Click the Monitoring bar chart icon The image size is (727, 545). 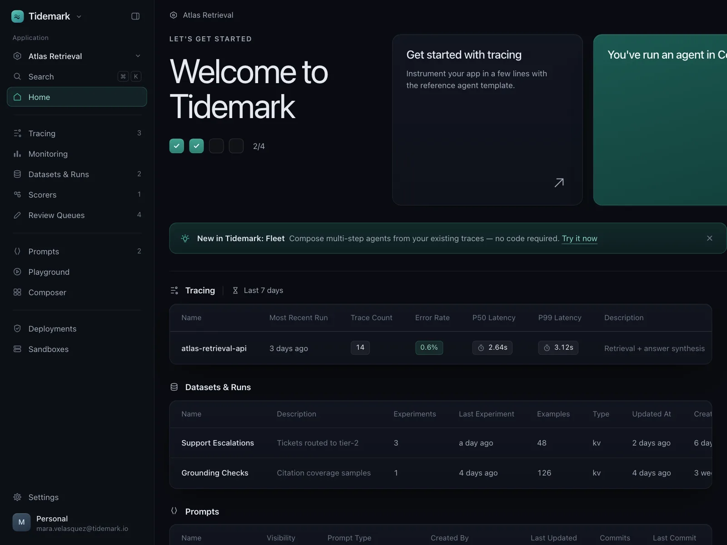click(x=17, y=154)
